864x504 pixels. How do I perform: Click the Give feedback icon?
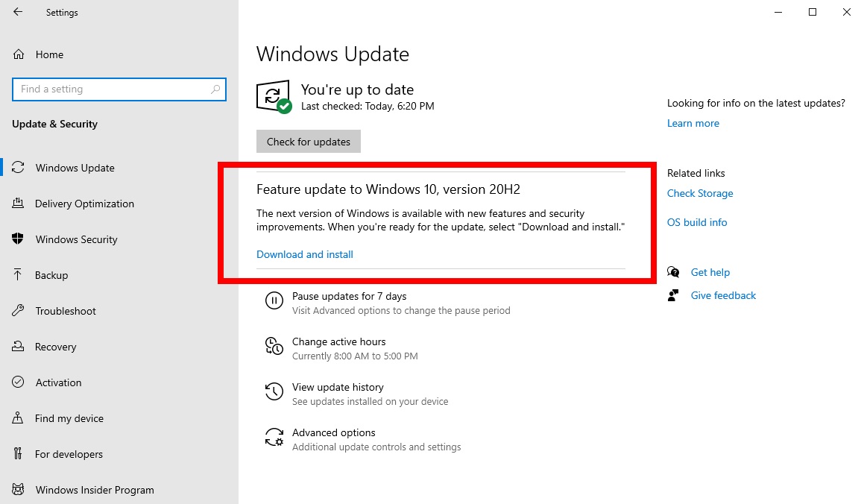point(672,295)
